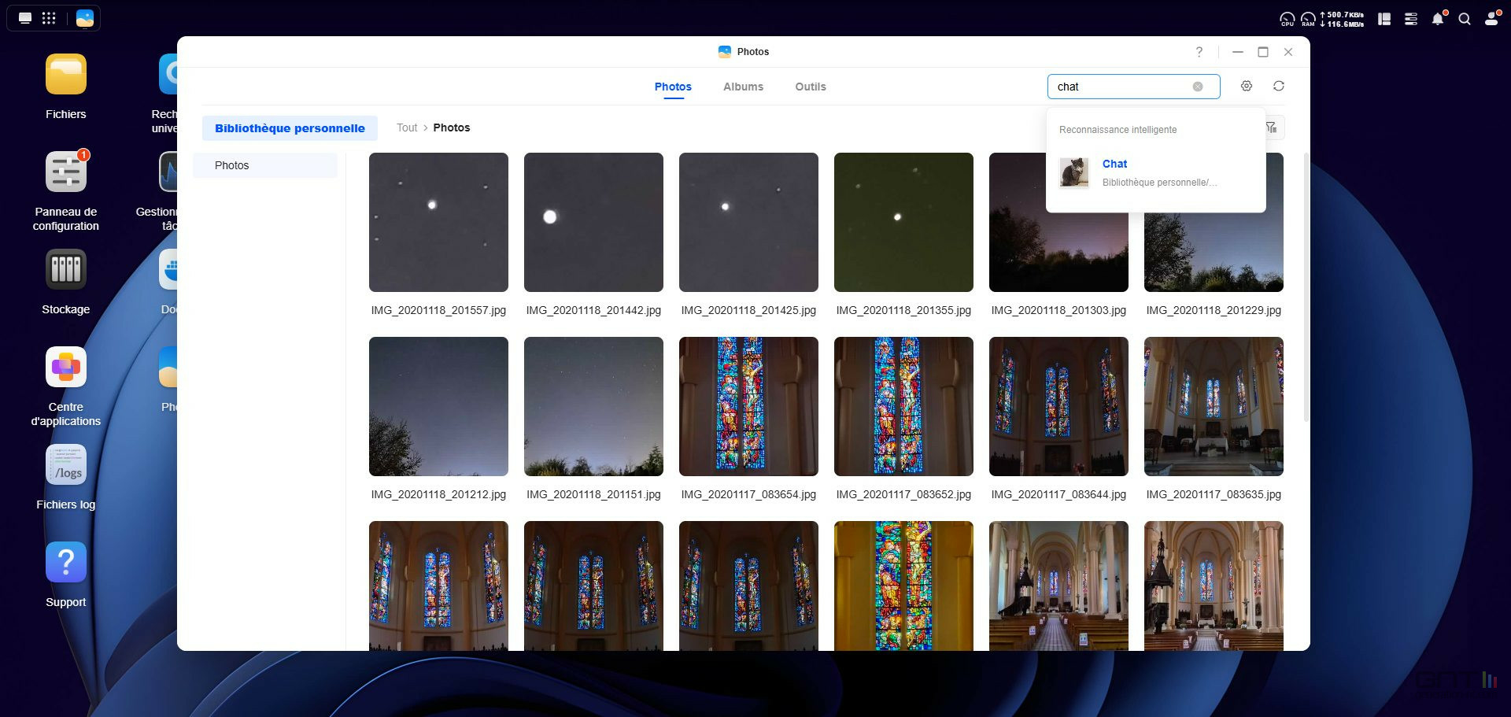Open thumbnail IMG_20201118_201442.jpg

coord(593,223)
